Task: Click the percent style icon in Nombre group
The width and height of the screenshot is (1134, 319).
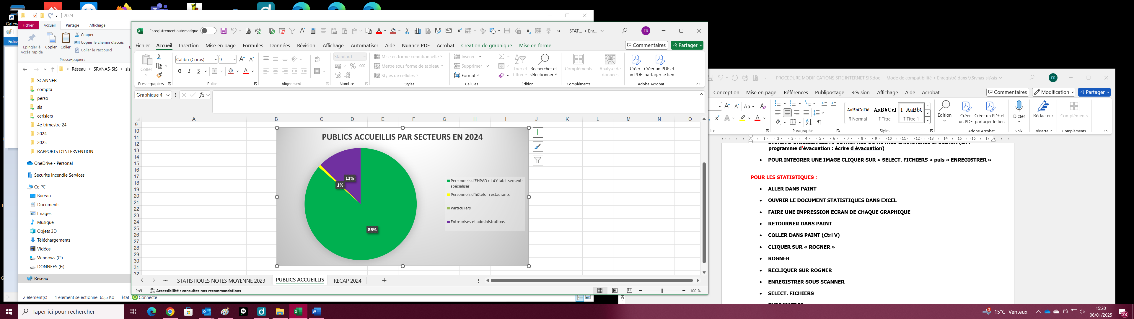Action: click(x=353, y=66)
